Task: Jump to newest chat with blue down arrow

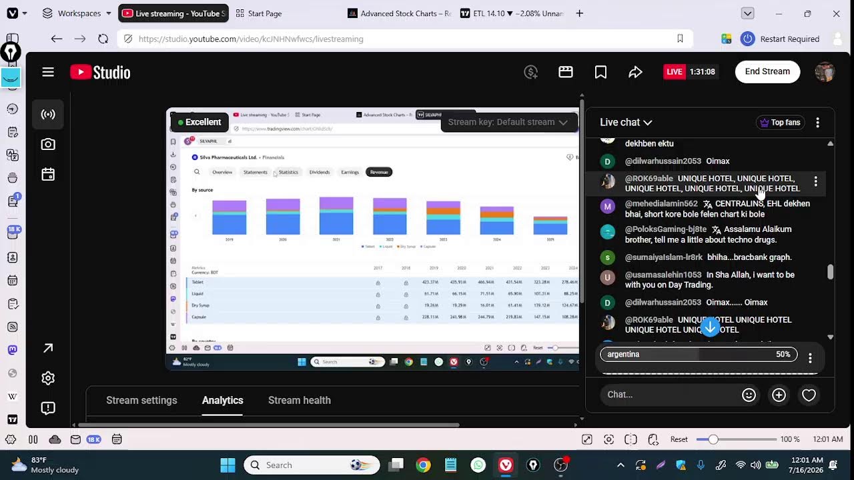Action: tap(710, 327)
